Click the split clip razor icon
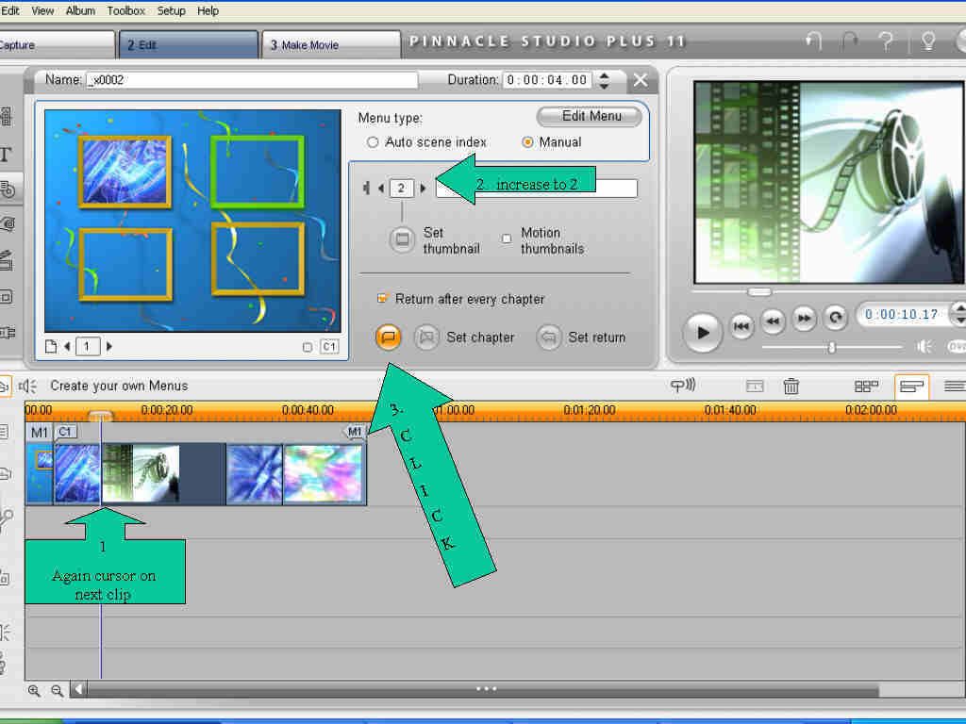This screenshot has height=724, width=966. coord(755,387)
